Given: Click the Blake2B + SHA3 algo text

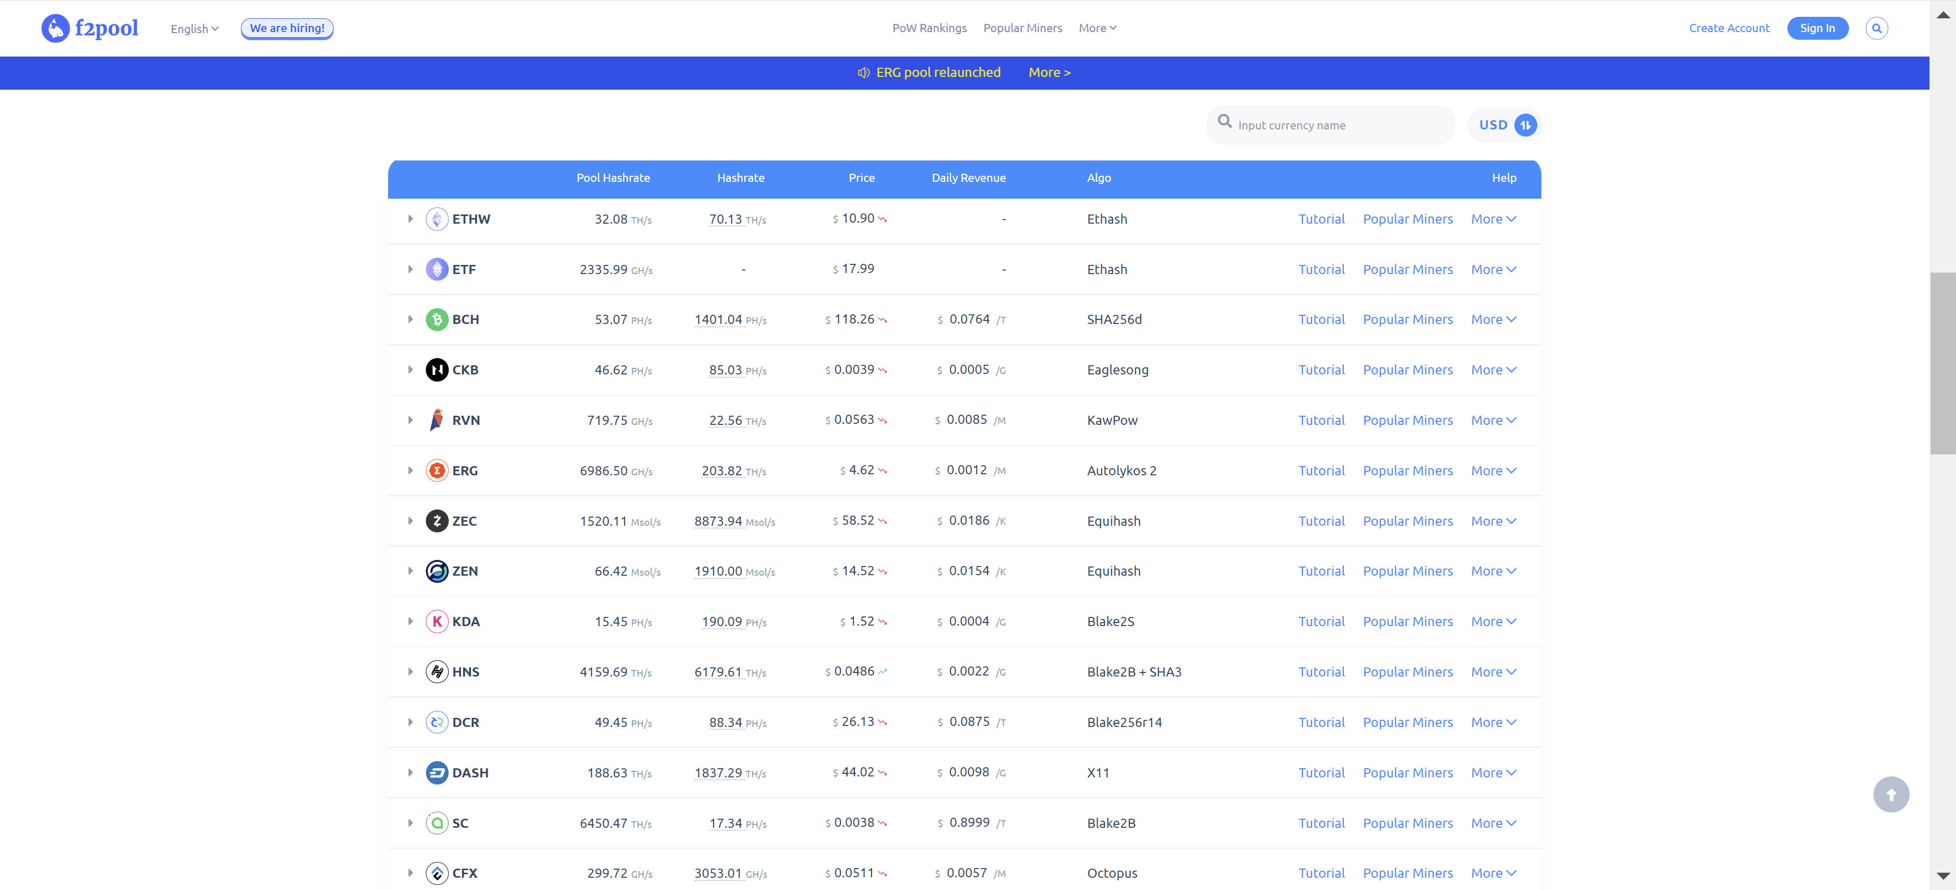Looking at the screenshot, I should coord(1134,672).
